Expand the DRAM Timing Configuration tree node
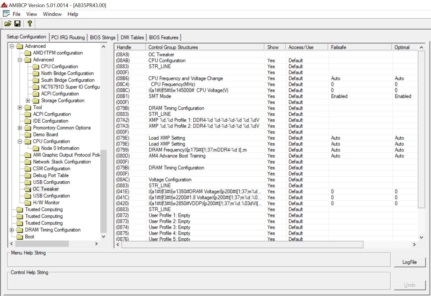Viewport: 431px width, 296px height. tap(12, 230)
